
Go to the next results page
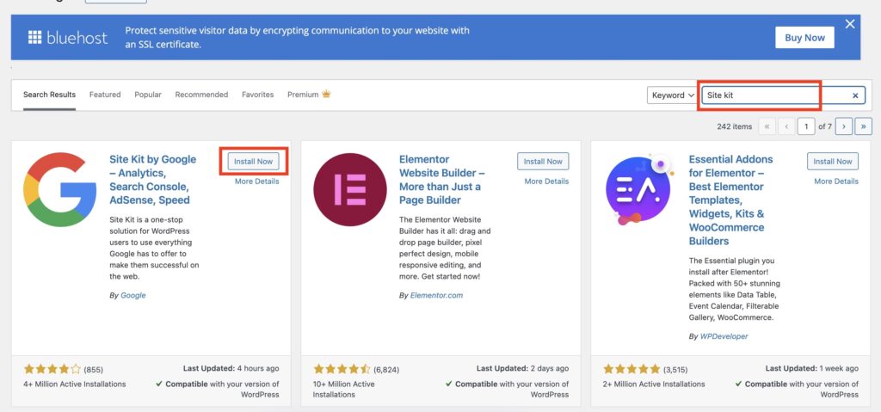pyautogui.click(x=844, y=126)
